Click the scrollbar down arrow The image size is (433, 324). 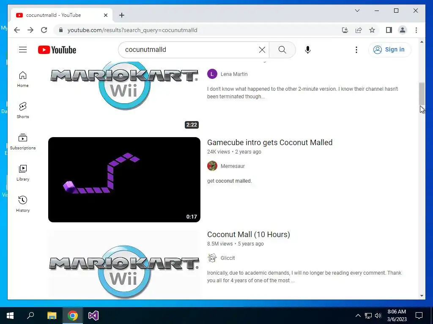[x=422, y=296]
